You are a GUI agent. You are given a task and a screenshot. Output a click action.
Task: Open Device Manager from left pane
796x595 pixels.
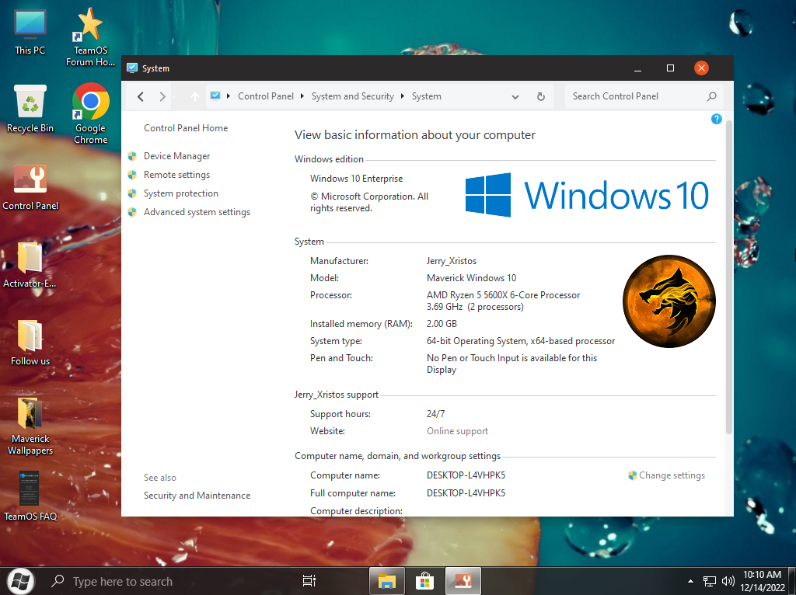tap(176, 156)
